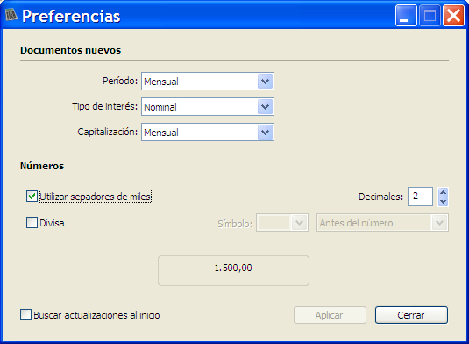Click the Tipo de interés: label
This screenshot has height=344, width=469.
pyautogui.click(x=104, y=106)
